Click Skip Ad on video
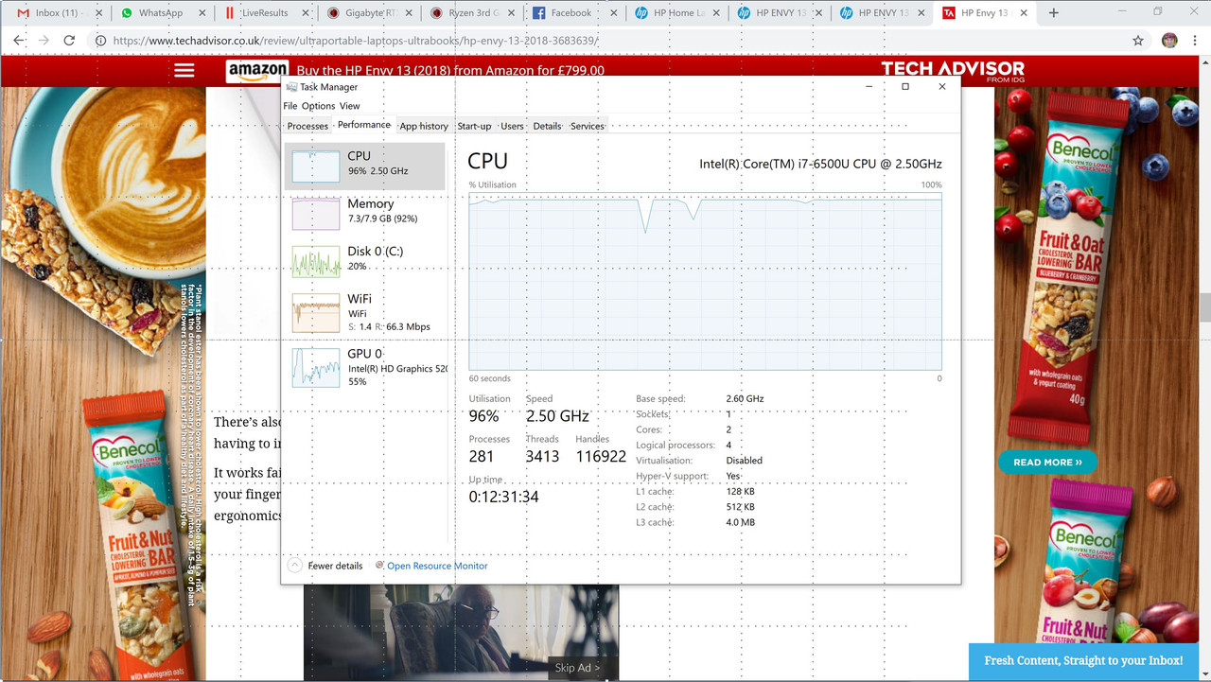Screen dimensions: 1211x682 (x=576, y=668)
